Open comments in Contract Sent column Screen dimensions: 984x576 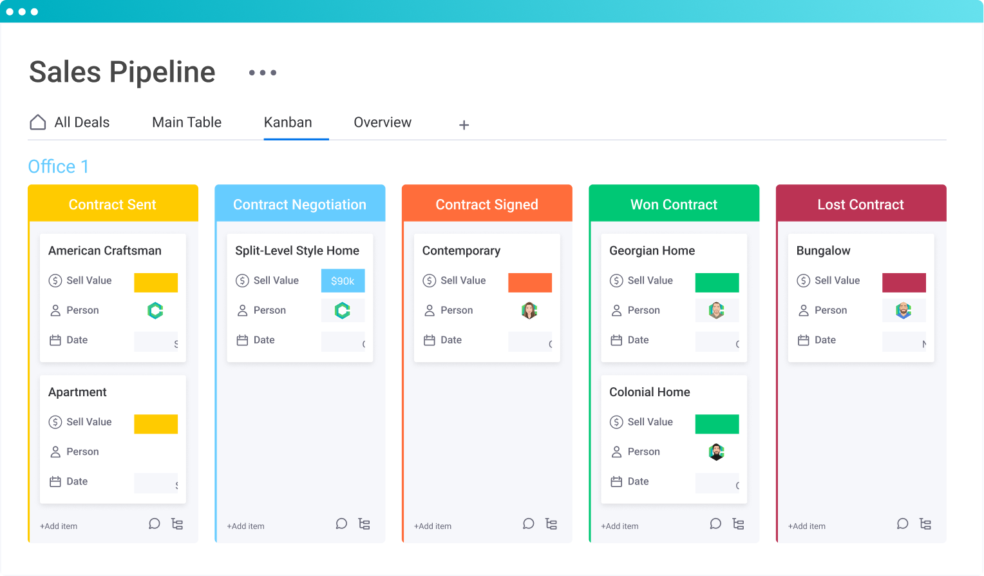pos(154,524)
